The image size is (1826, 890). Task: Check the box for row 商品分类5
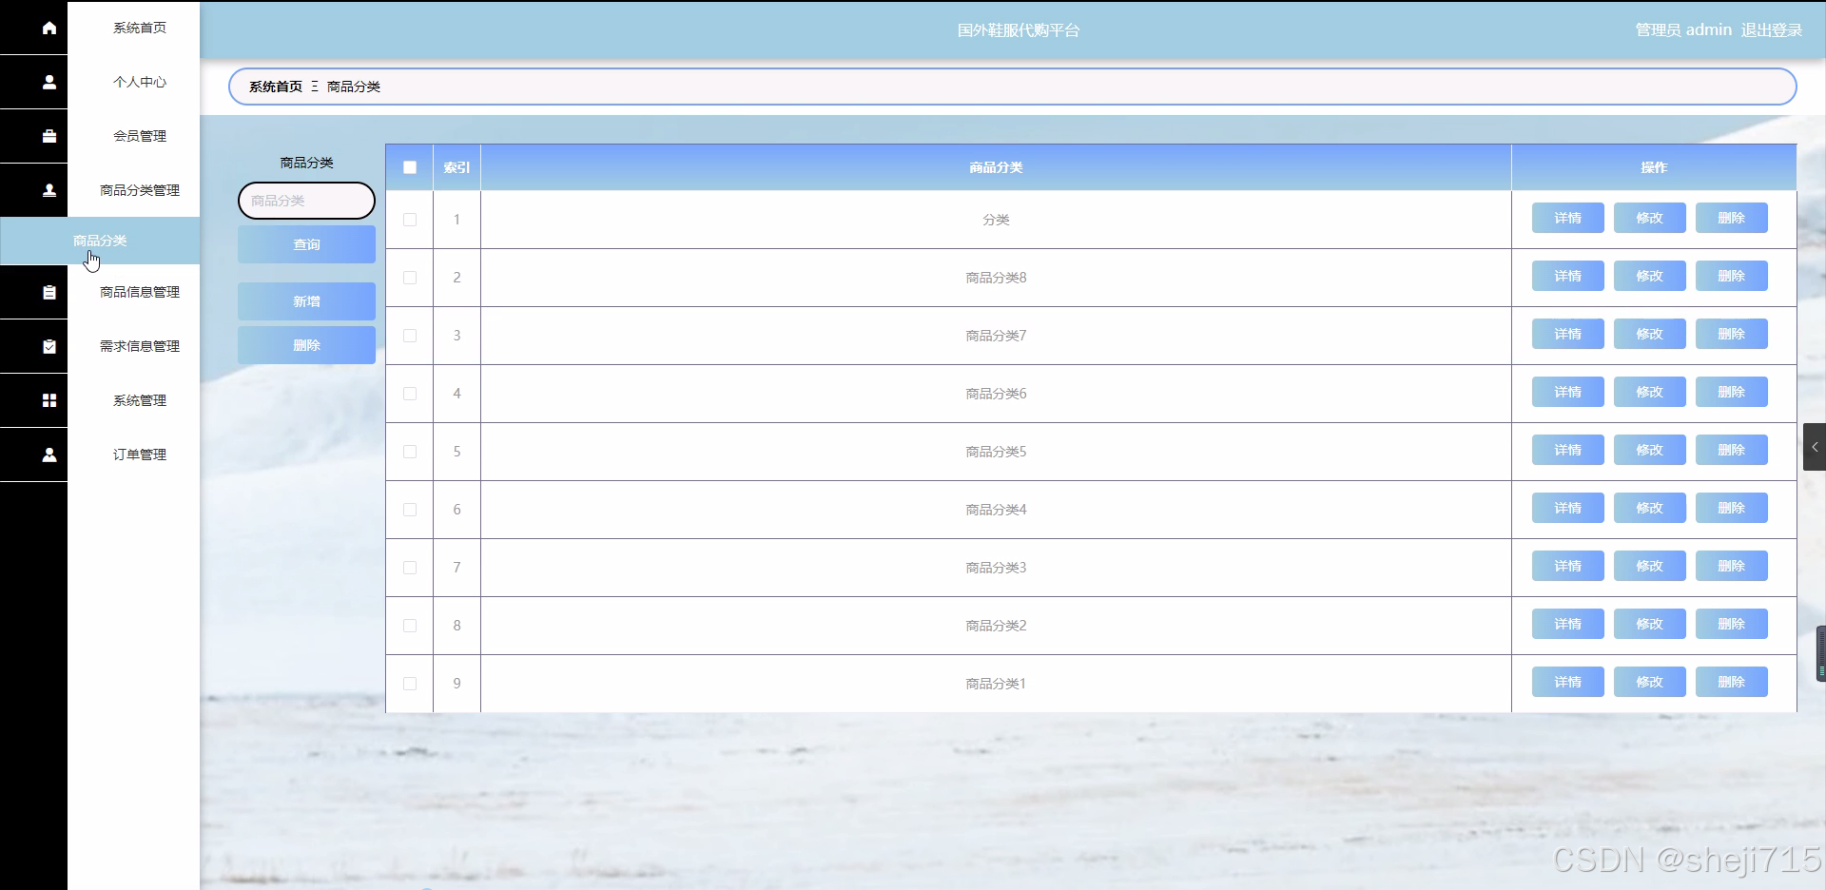[x=410, y=452]
